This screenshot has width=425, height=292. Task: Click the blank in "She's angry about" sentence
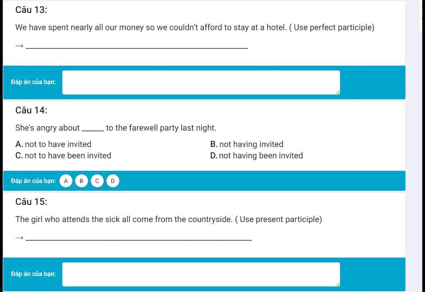click(x=93, y=129)
